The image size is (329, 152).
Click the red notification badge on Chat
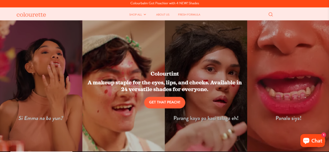[x=324, y=135]
